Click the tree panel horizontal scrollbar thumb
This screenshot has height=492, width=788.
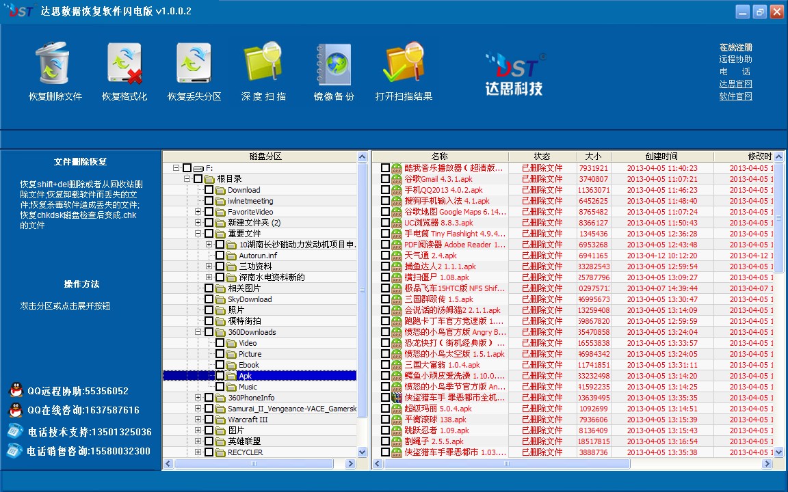point(253,464)
